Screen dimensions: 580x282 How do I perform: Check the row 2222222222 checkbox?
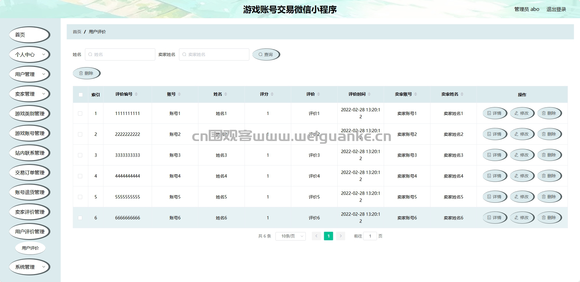pyautogui.click(x=80, y=134)
